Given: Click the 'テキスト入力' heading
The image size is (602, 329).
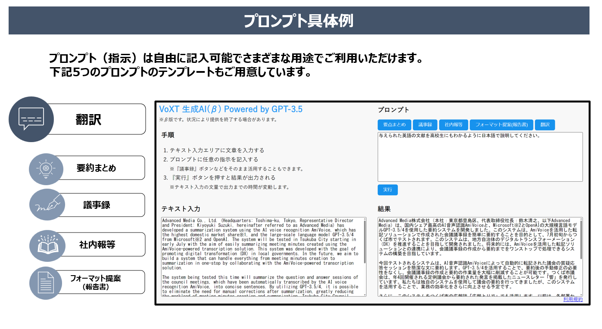Looking at the screenshot, I should point(181,209).
